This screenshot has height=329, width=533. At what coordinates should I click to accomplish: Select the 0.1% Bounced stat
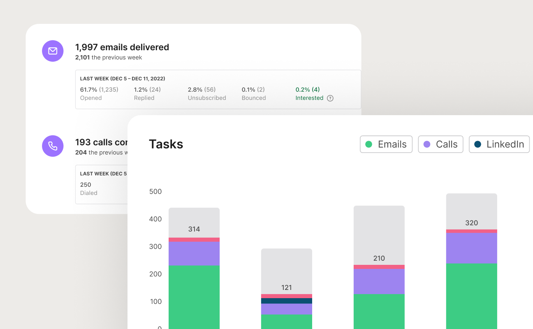[254, 93]
